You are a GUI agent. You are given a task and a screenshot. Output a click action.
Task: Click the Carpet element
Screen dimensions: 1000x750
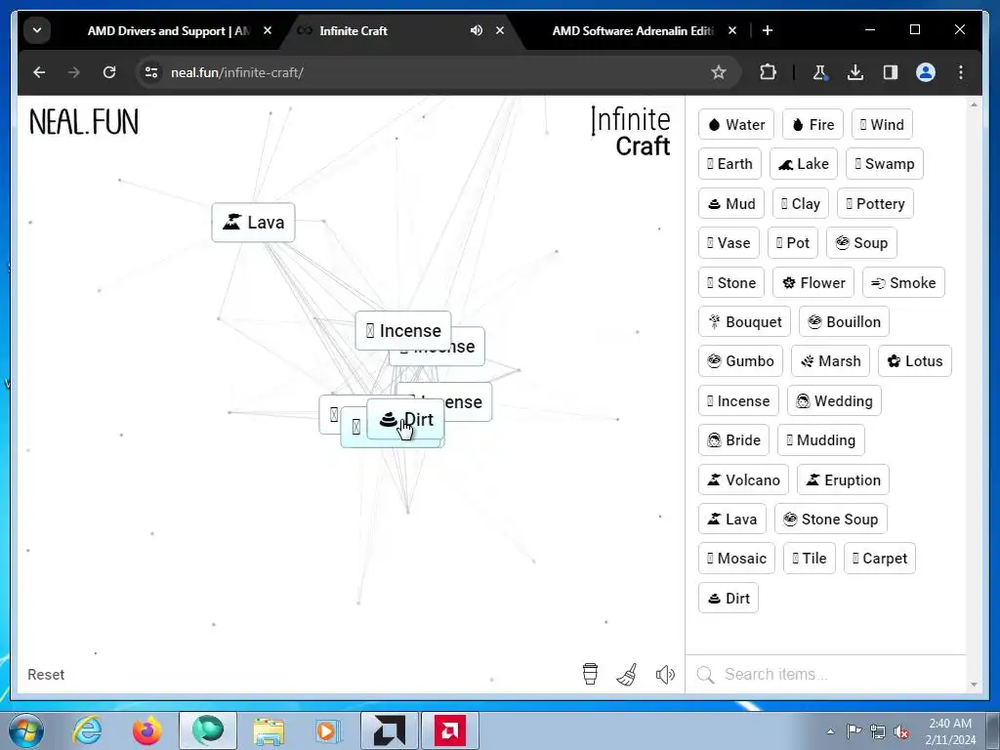coord(880,558)
